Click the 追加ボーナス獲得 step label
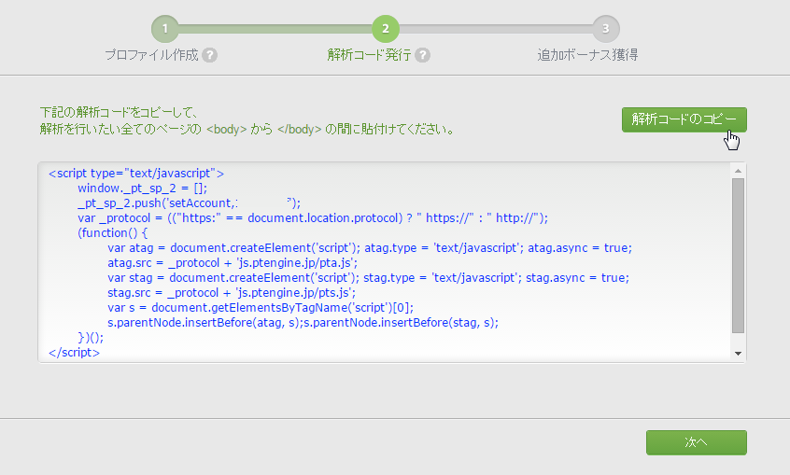Viewport: 790px width, 475px height. (587, 55)
